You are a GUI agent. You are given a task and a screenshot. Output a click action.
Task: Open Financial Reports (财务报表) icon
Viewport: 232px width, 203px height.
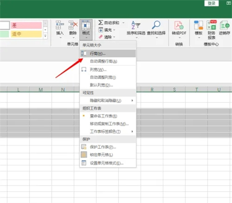211,25
